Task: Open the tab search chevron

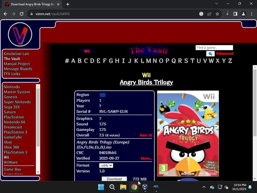Action: click(x=217, y=4)
